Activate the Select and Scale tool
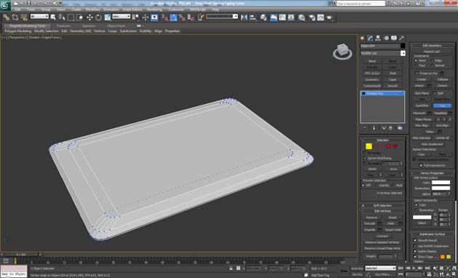Viewport: 458px width, 278px height. (x=108, y=17)
